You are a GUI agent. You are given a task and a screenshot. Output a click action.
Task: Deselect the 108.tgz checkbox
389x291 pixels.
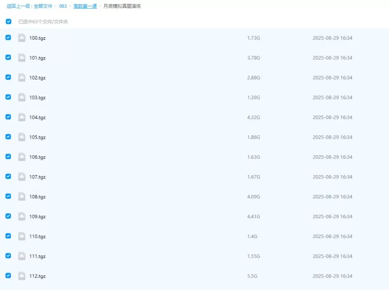click(8, 196)
